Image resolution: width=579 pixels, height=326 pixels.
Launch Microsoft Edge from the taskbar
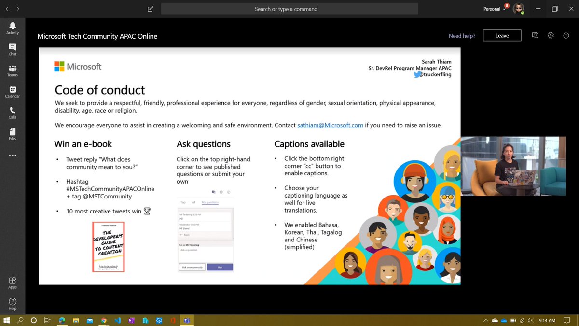(x=62, y=320)
